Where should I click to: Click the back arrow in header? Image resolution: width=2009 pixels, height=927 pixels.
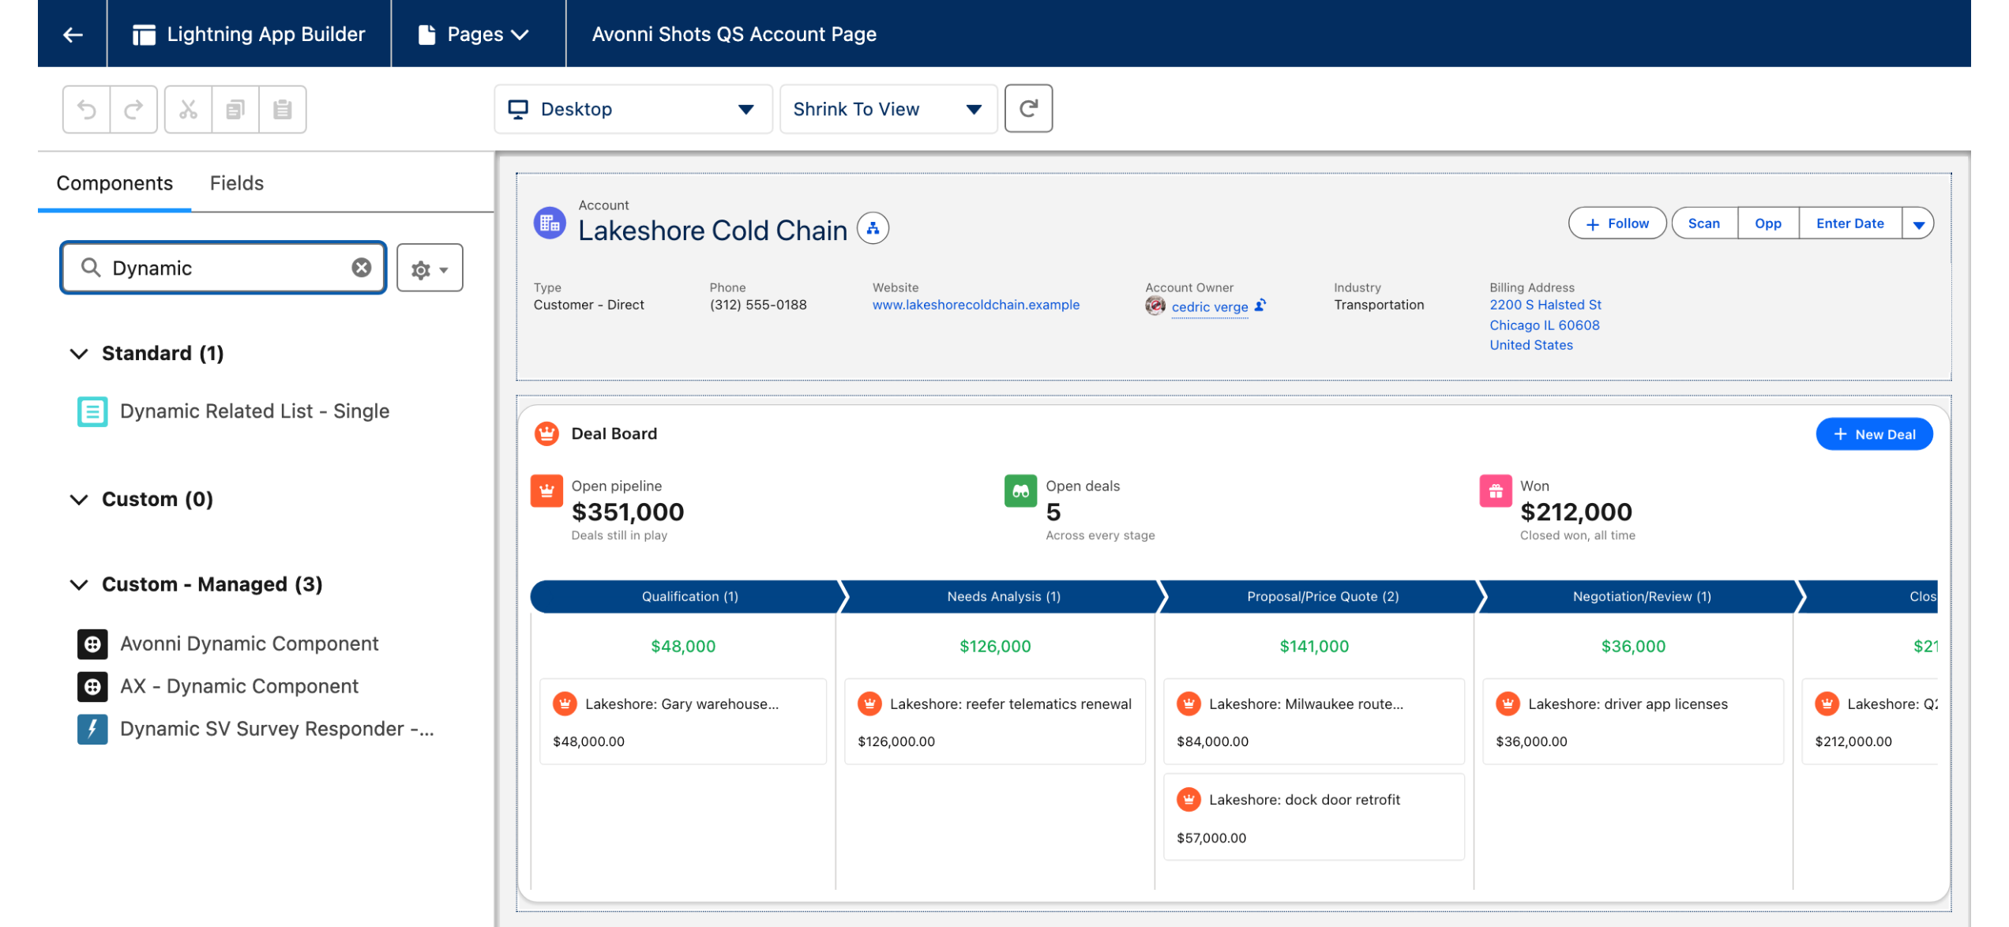pos(73,34)
